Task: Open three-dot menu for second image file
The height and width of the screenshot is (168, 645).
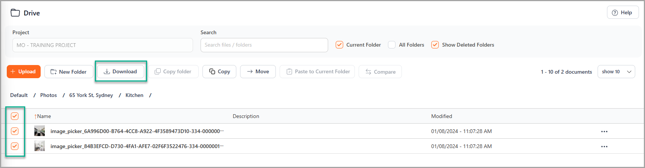Action: click(604, 147)
